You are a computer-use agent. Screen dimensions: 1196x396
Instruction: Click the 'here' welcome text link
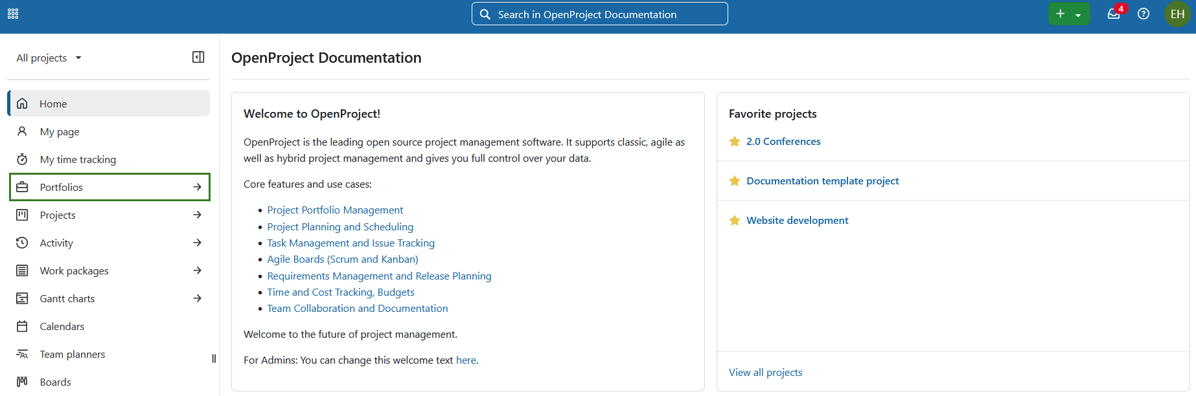(x=466, y=360)
